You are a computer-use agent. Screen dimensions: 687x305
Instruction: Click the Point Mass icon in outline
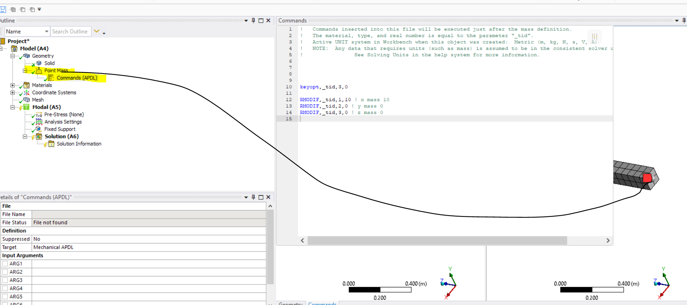point(39,71)
